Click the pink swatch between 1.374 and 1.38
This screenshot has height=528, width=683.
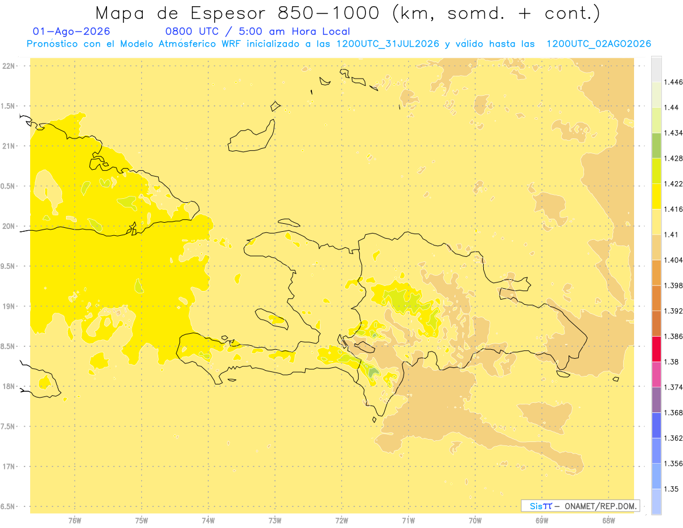(x=656, y=374)
